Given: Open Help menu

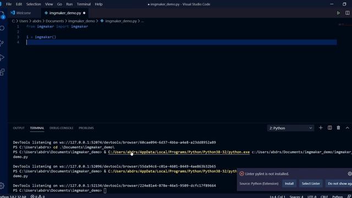Looking at the screenshot, I should 98,4.
